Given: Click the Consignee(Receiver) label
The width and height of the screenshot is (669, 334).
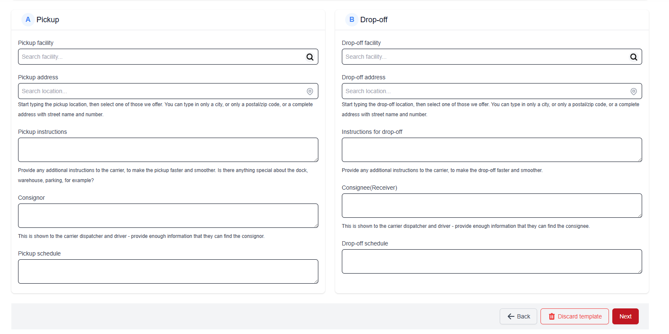Looking at the screenshot, I should (x=370, y=188).
